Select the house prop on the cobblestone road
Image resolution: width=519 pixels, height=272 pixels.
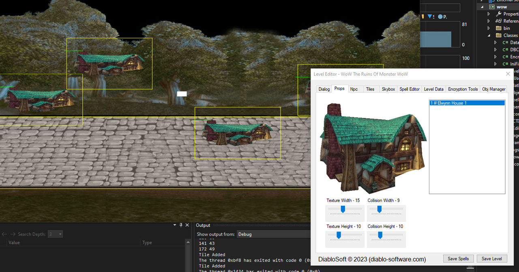[238, 133]
